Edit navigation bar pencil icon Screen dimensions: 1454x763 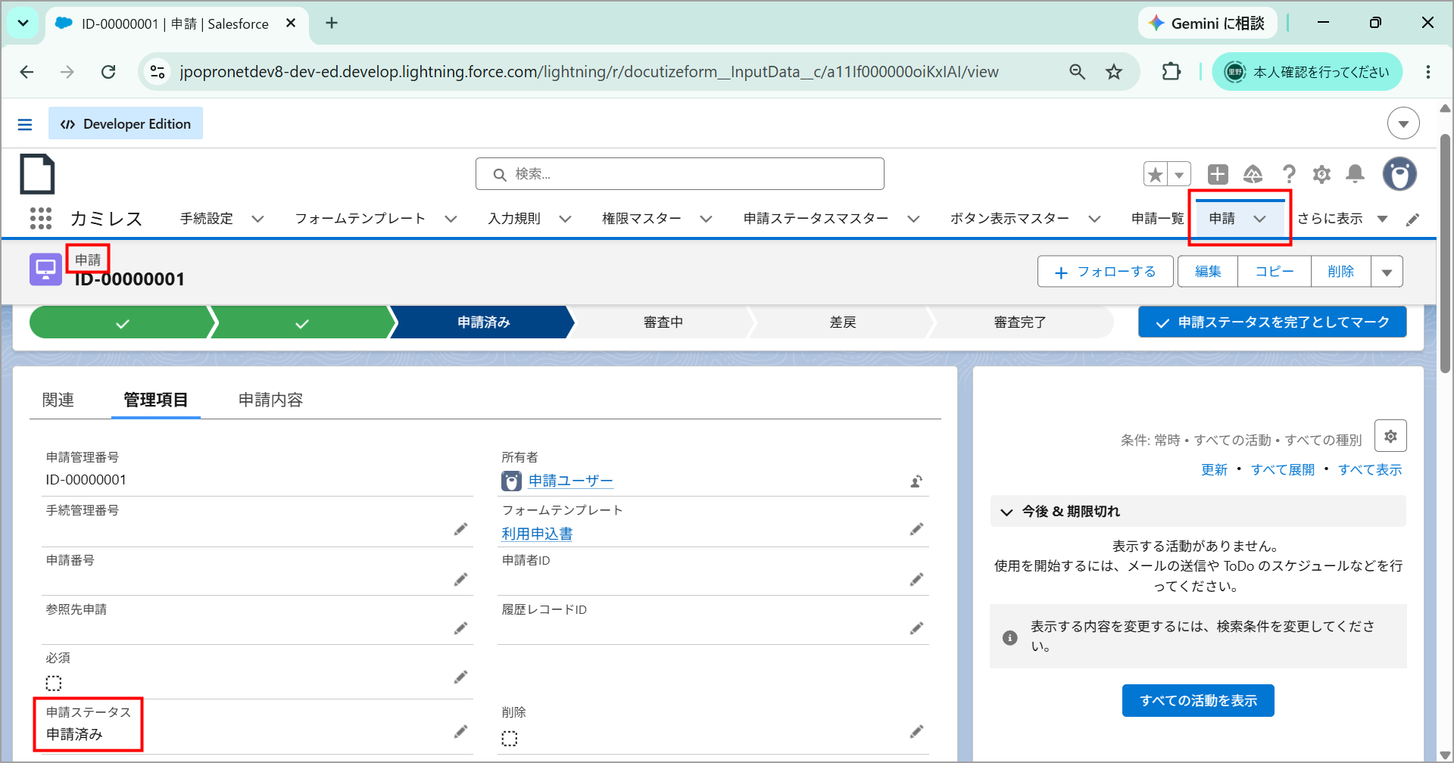click(1413, 220)
